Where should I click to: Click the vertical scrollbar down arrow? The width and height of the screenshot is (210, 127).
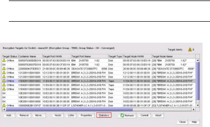tap(198, 106)
